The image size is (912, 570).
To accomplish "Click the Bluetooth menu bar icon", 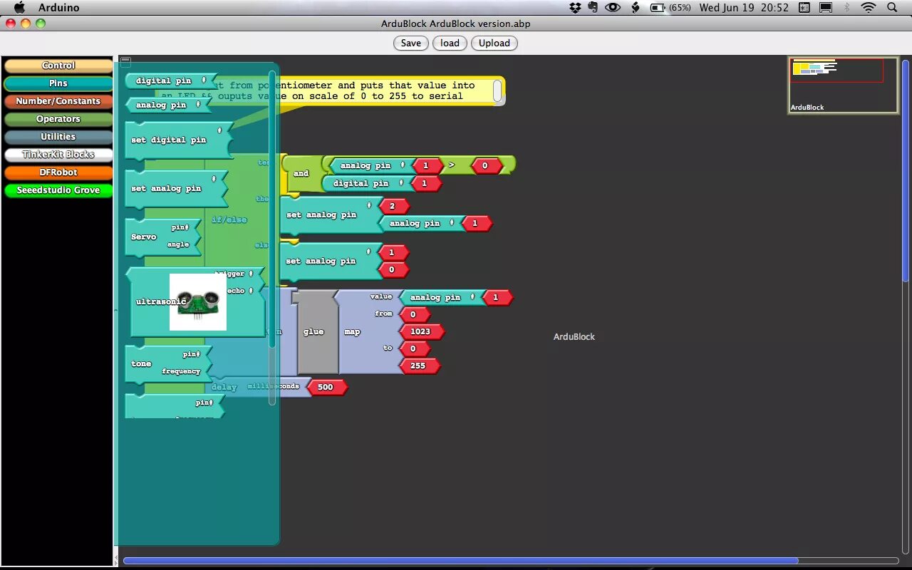I will point(847,7).
